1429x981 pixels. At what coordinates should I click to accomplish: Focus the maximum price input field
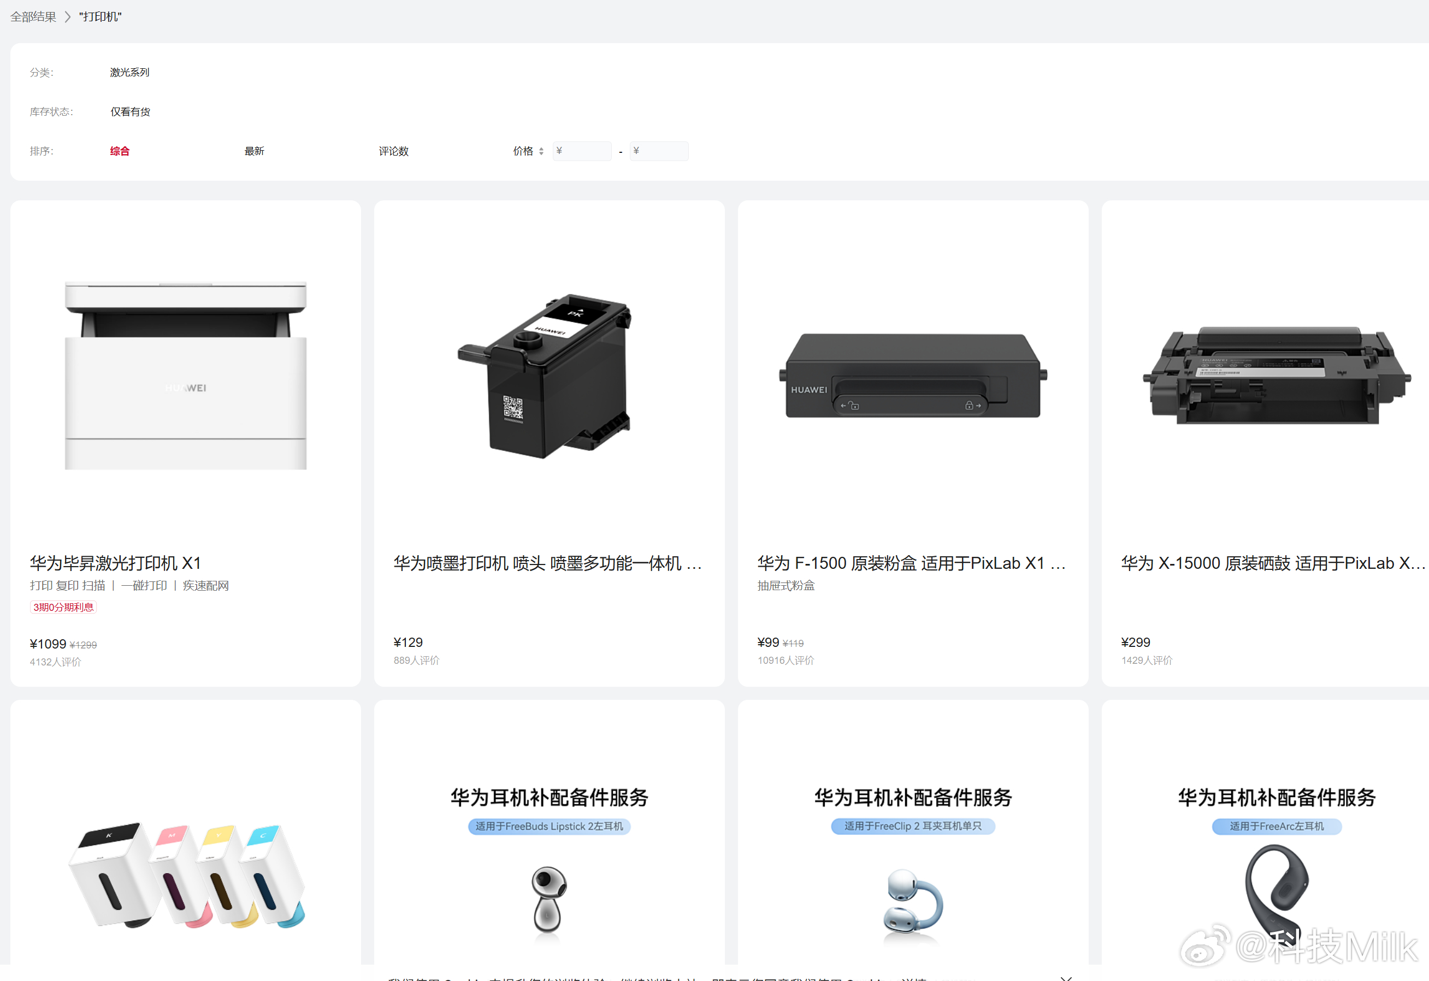coord(659,151)
